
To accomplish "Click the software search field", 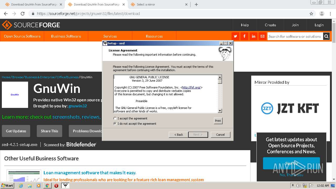I will (x=295, y=36).
